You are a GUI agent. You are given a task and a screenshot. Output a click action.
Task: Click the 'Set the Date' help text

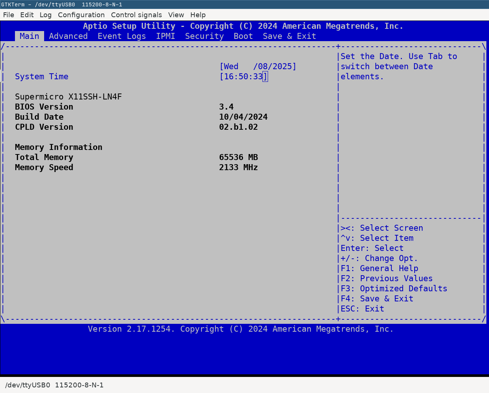[x=399, y=67]
